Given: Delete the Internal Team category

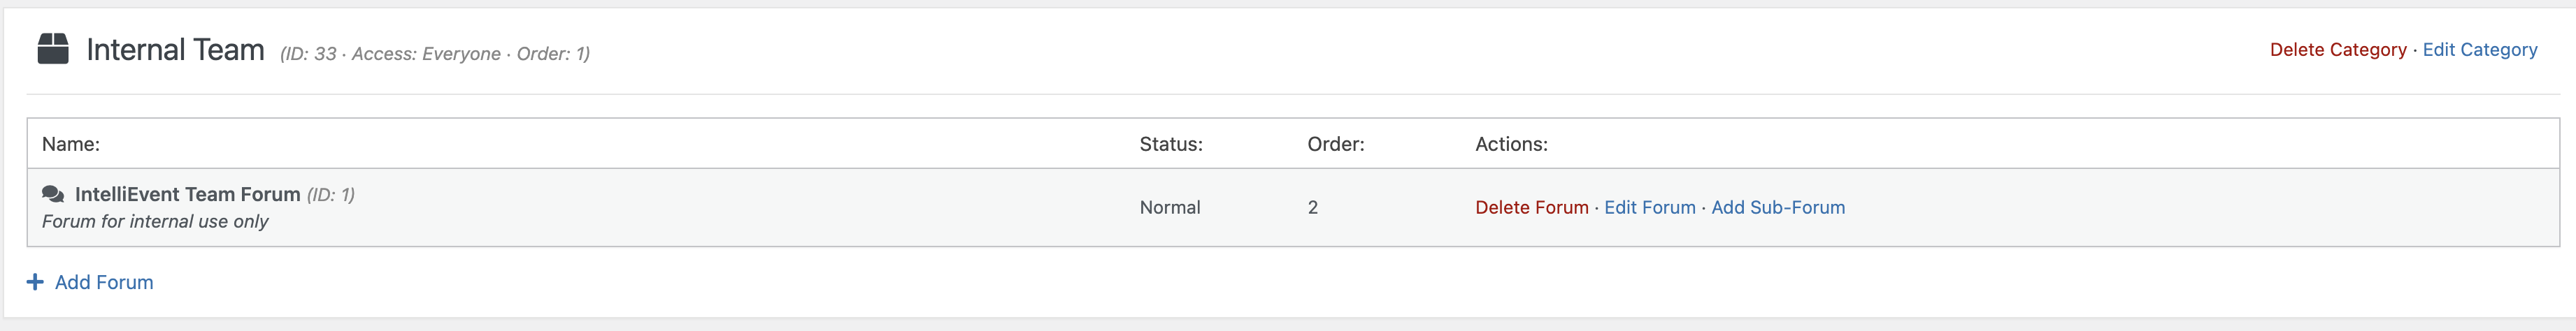Looking at the screenshot, I should (2337, 50).
